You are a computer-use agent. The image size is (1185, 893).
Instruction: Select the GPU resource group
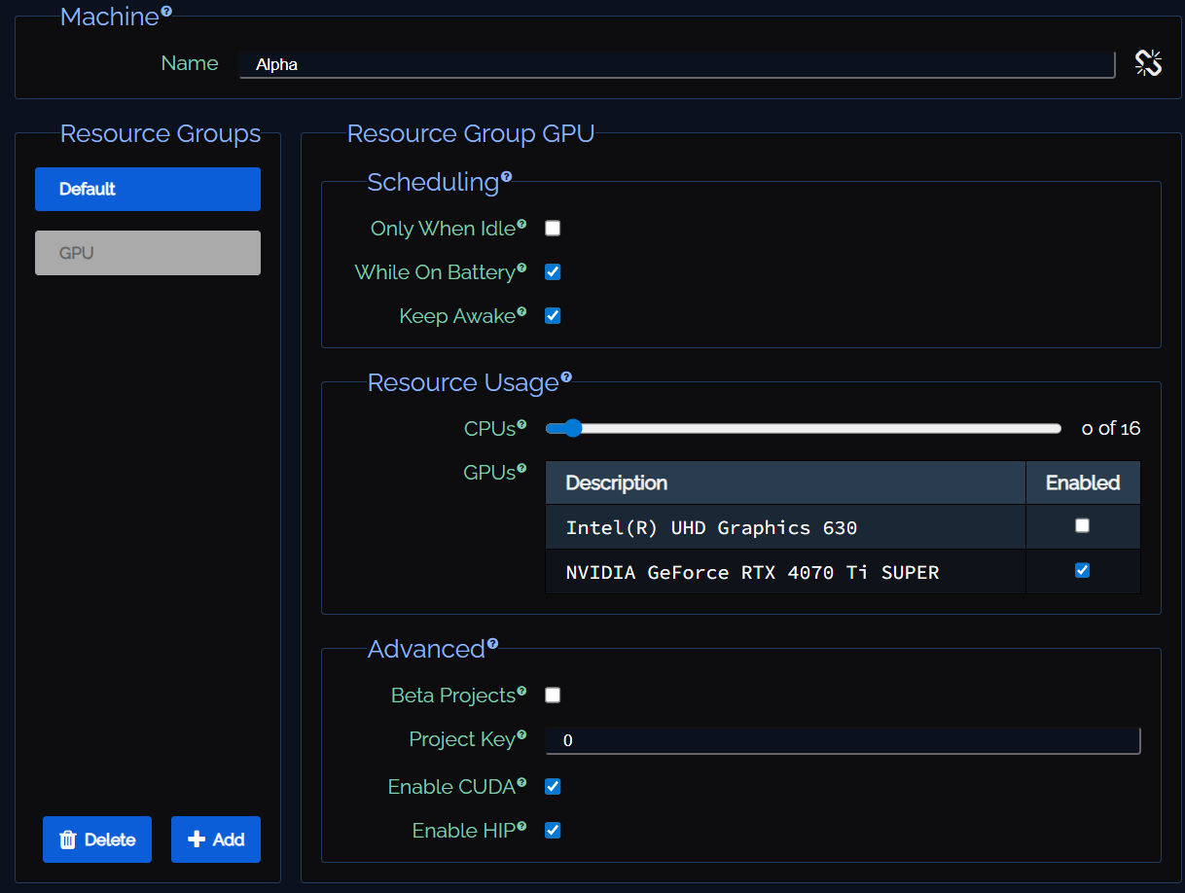(x=148, y=253)
